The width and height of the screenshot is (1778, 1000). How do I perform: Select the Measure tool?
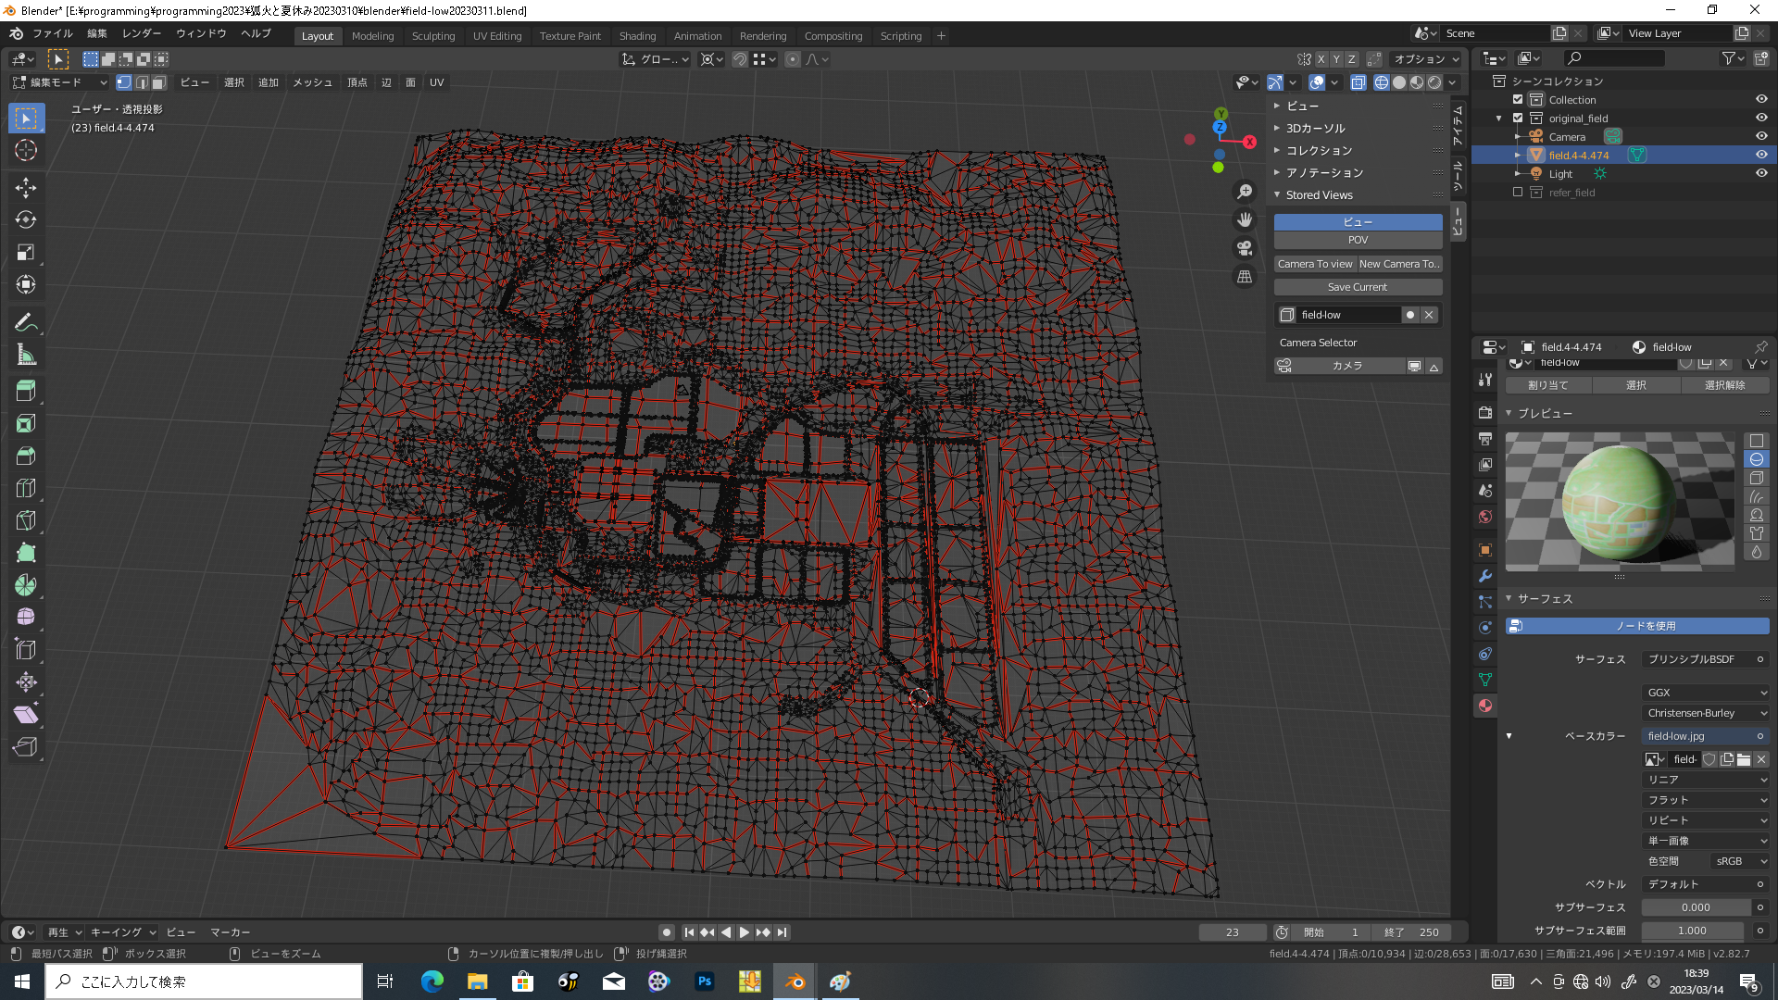tap(26, 356)
